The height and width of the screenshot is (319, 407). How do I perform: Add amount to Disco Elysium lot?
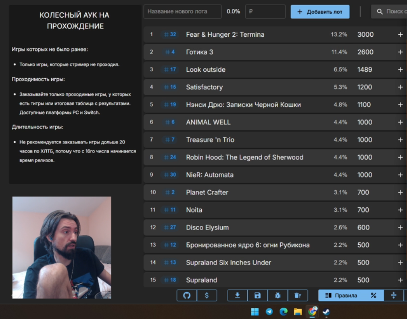(400, 227)
